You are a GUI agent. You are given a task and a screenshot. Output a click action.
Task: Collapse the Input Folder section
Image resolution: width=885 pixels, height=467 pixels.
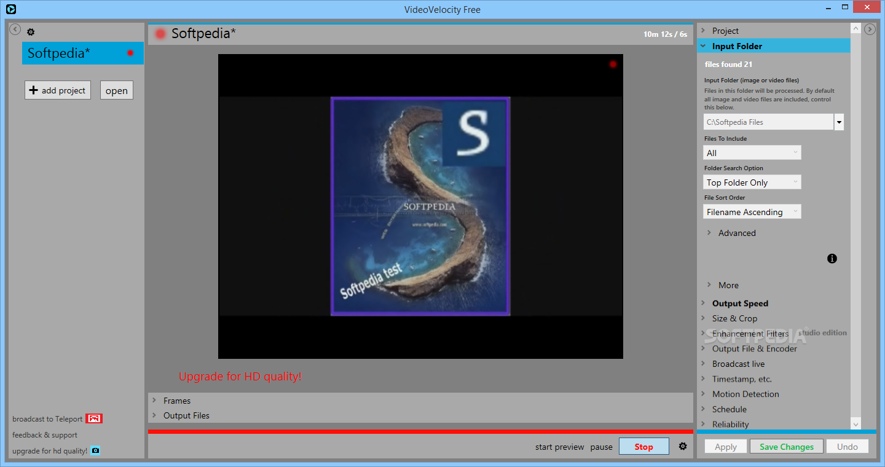pos(774,46)
